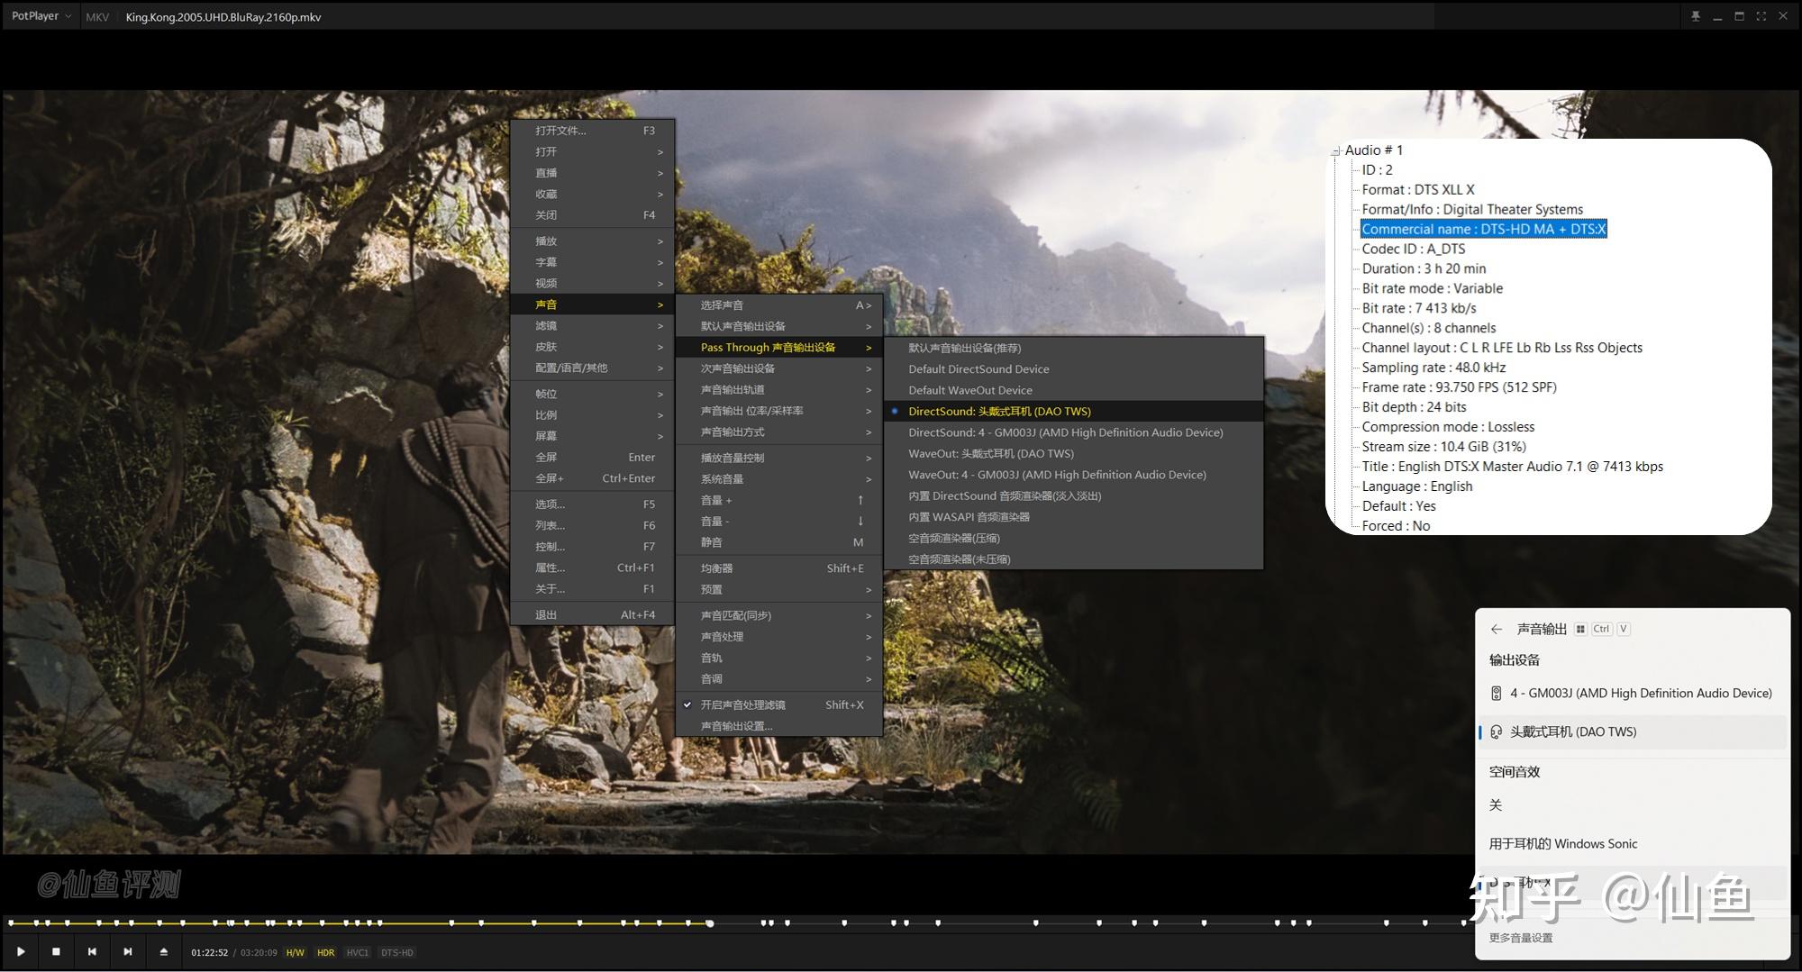Open 选项... (F5) preferences

[593, 504]
